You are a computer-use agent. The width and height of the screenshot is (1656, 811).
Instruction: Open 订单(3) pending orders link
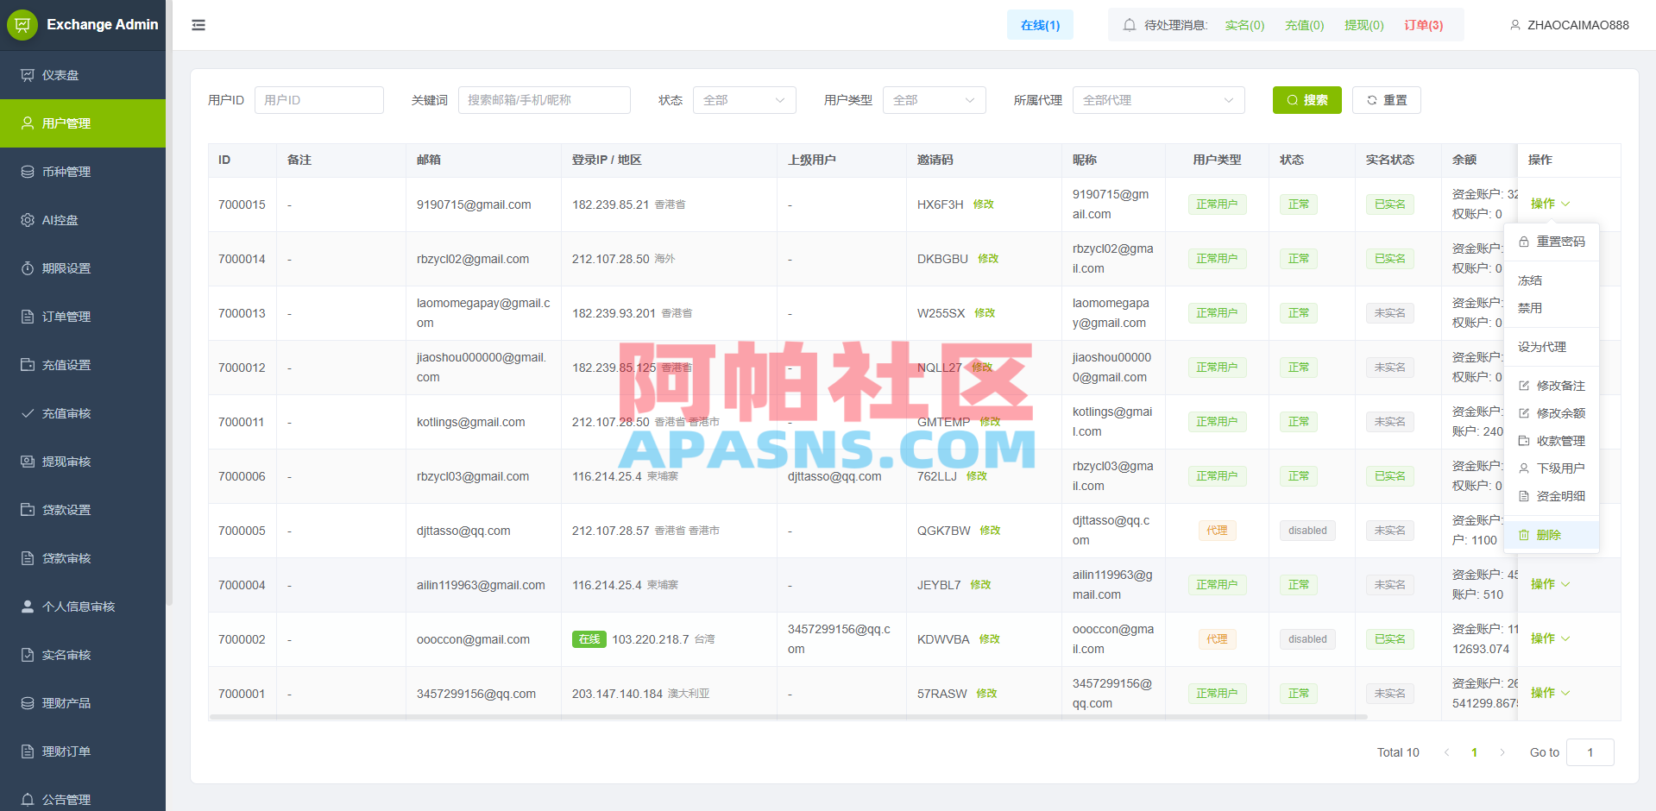(x=1423, y=25)
